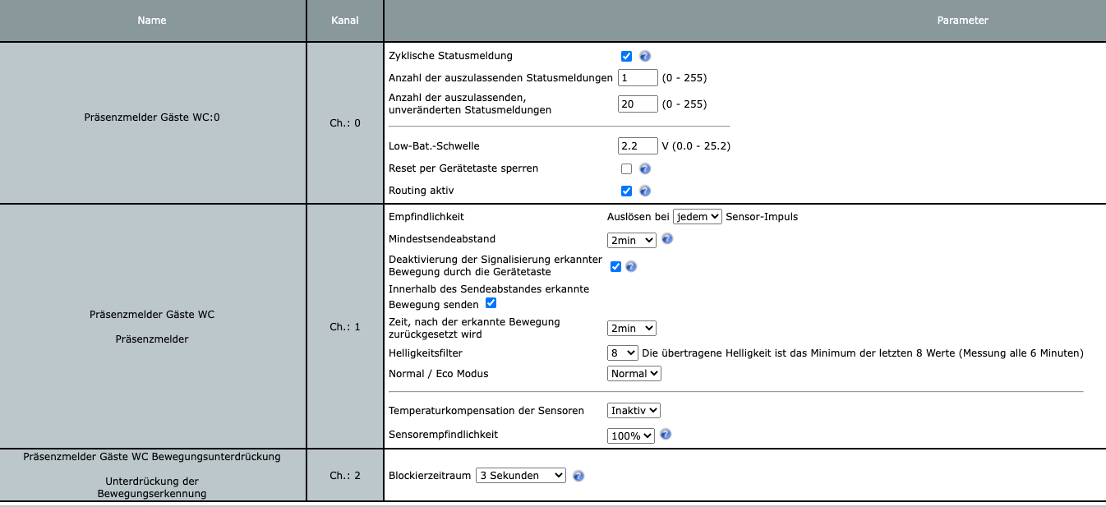Click the Anzahl der auszulassenden Statusmeldungen field
1106x507 pixels.
(638, 78)
